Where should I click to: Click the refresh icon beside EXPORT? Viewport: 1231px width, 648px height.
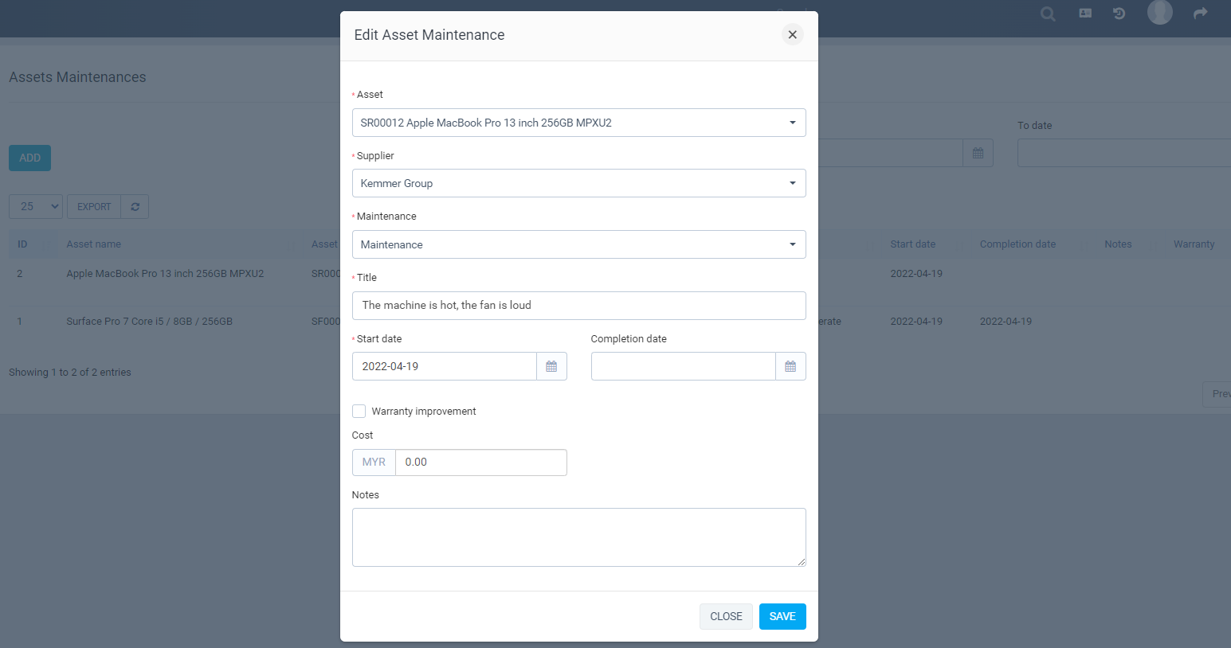click(135, 207)
